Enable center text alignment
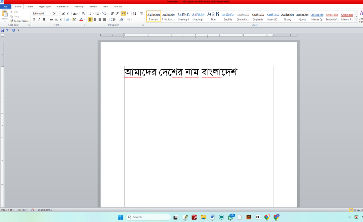The image size is (363, 222). coord(95,19)
